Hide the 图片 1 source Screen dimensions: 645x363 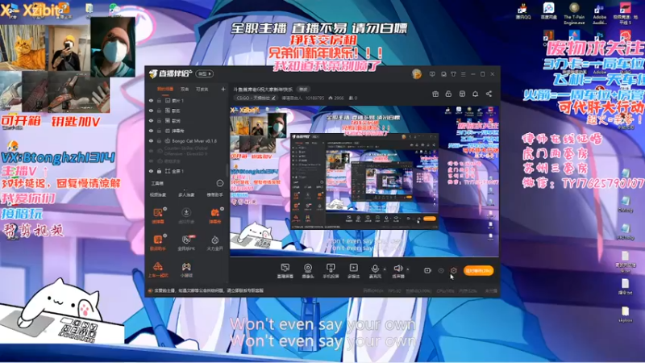(x=151, y=100)
